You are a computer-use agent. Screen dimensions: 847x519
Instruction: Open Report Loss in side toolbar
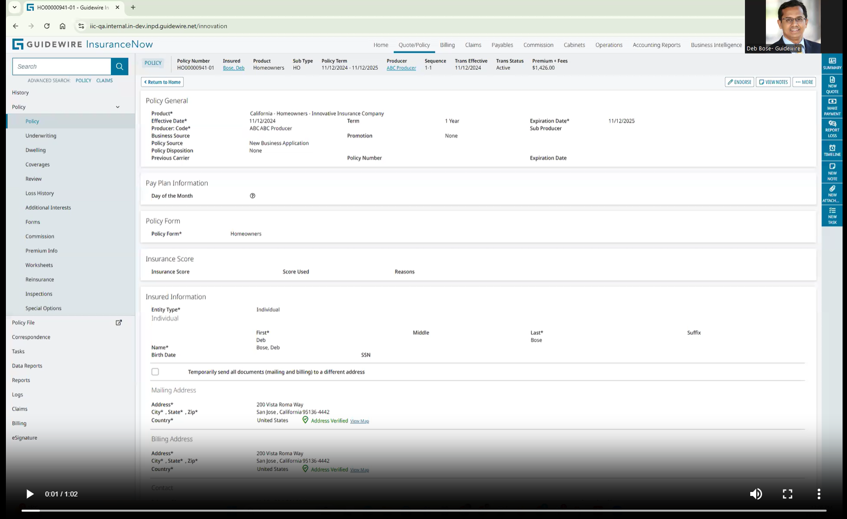pos(832,129)
